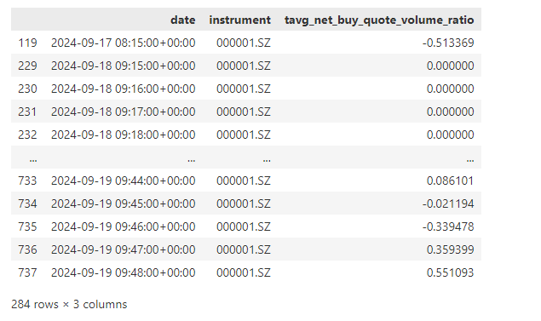
Task: Click the value 0.551093
Action: click(x=450, y=272)
